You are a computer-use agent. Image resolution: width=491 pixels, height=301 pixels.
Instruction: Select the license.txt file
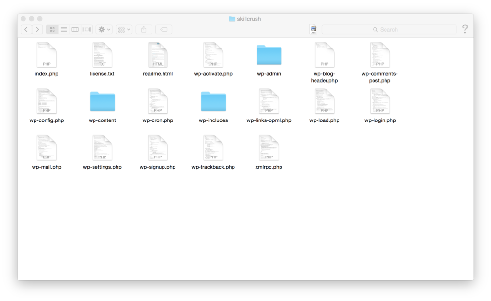coord(102,54)
